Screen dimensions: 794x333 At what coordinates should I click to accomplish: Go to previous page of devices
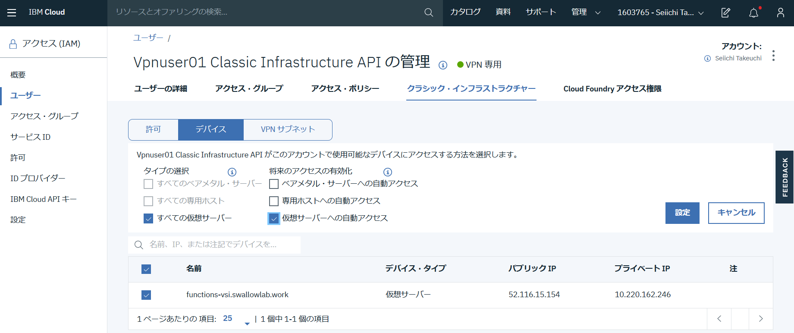coord(719,319)
